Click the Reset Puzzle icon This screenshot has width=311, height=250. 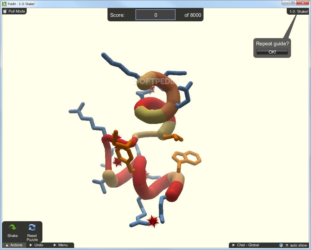pyautogui.click(x=32, y=228)
